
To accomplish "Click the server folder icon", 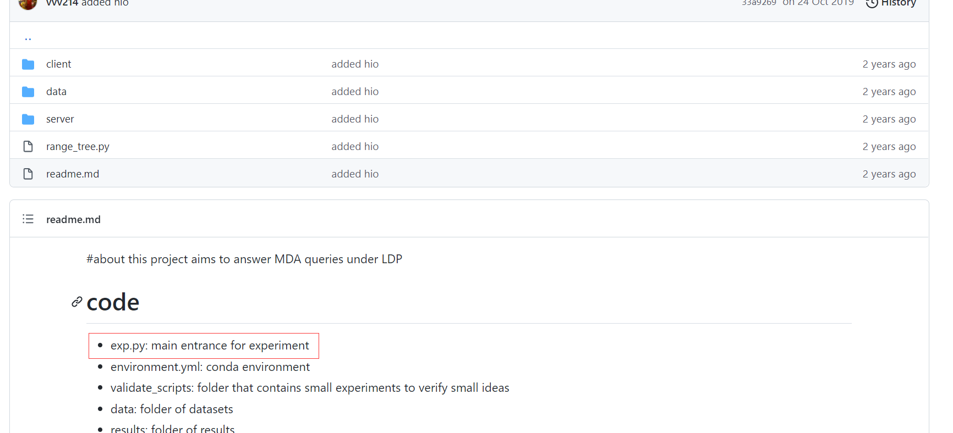I will (x=28, y=119).
